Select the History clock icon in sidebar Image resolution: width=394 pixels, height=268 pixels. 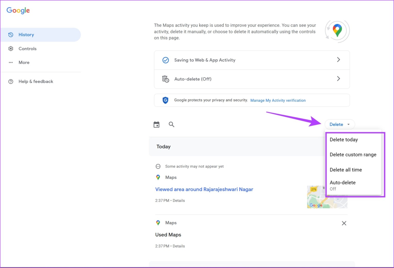[x=11, y=35]
